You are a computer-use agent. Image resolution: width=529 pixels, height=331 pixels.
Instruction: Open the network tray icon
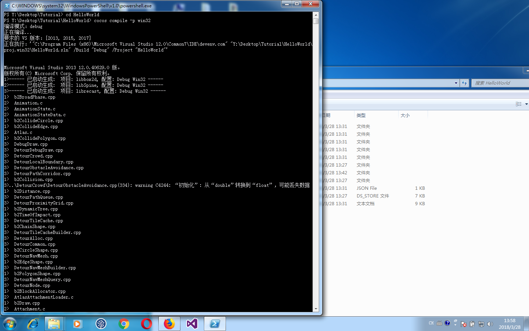pos(481,324)
